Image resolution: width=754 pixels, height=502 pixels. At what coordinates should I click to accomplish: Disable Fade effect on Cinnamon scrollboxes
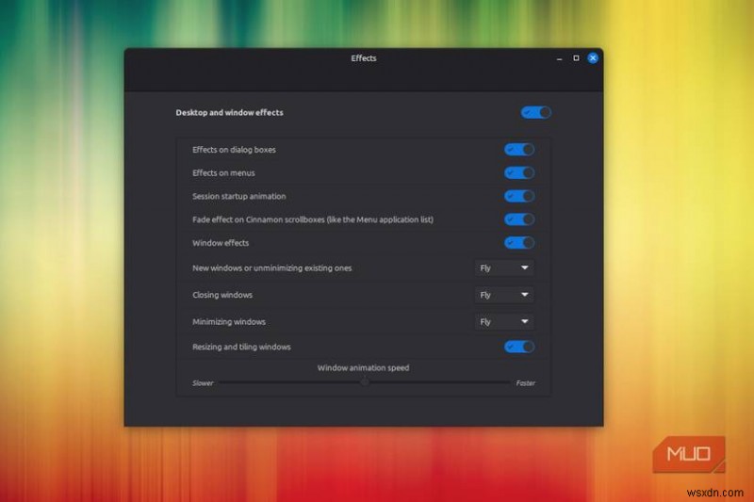[x=519, y=219]
